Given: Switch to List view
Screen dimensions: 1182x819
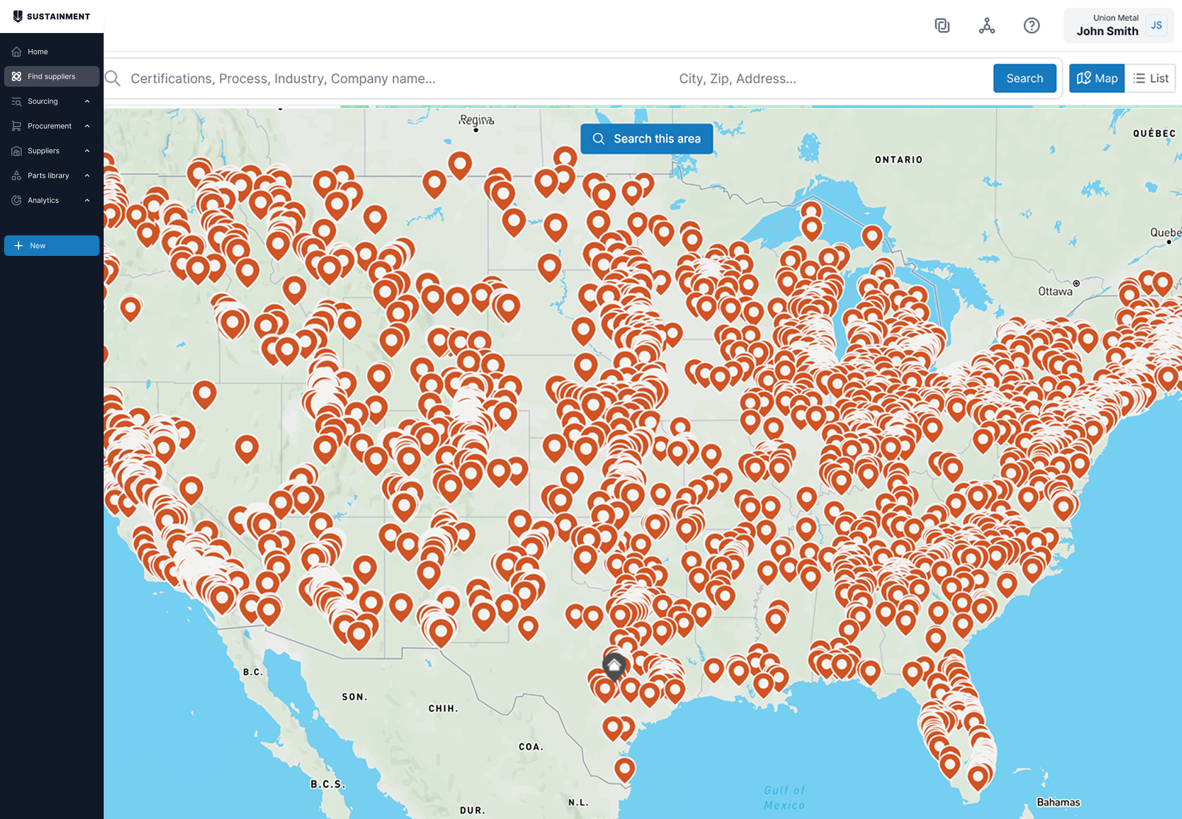Looking at the screenshot, I should click(x=1152, y=78).
